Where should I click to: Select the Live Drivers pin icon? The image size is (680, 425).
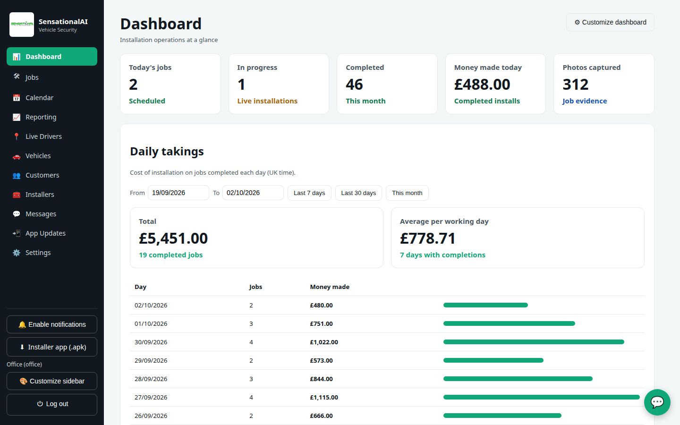(x=17, y=136)
